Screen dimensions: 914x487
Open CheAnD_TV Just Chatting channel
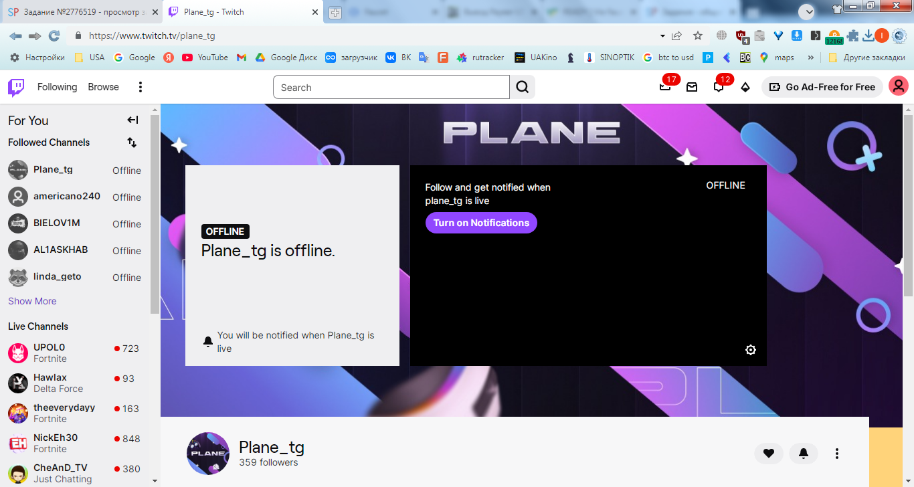point(75,473)
